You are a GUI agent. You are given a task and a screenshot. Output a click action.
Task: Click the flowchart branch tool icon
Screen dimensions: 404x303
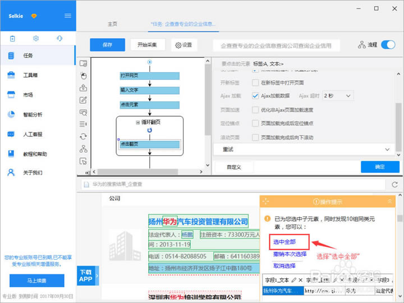pos(84,149)
